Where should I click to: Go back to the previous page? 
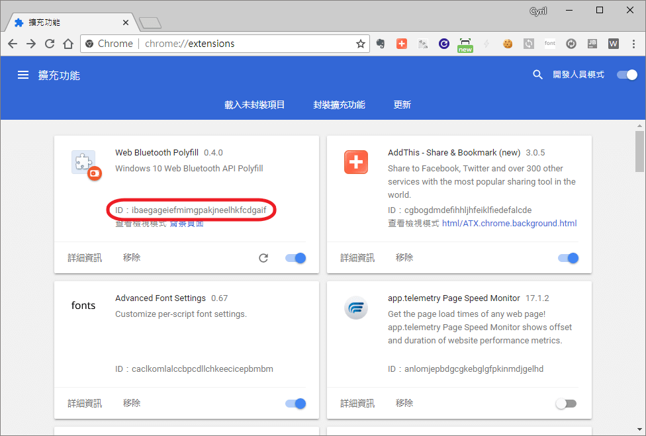13,44
